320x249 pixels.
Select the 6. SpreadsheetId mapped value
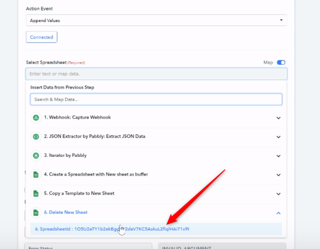pyautogui.click(x=156, y=229)
